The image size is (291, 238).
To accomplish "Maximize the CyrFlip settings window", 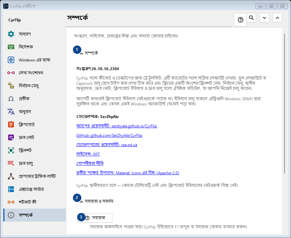I will 272,6.
